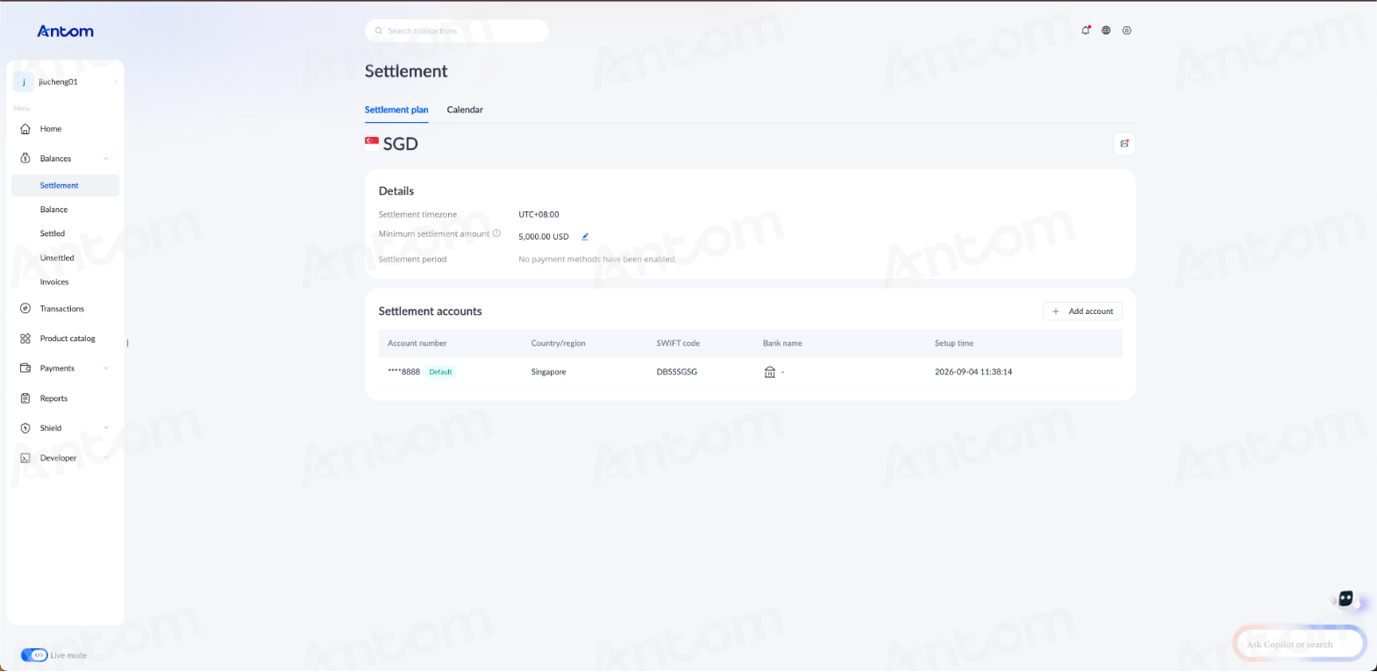Click the Add account button
This screenshot has width=1377, height=672.
[1082, 311]
